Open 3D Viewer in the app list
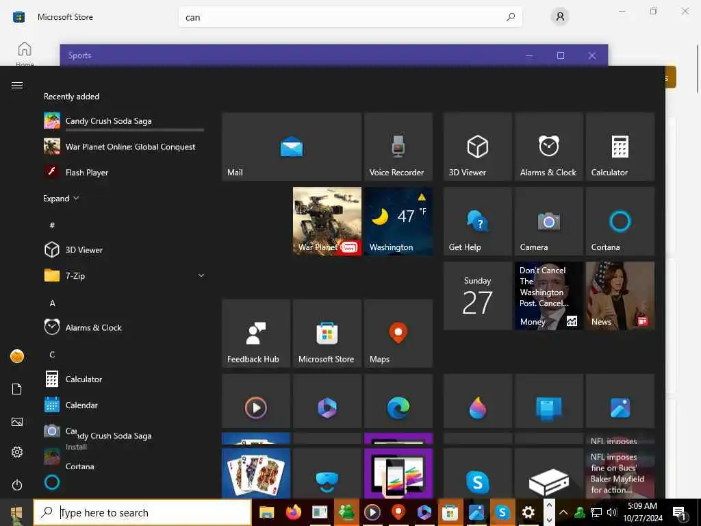This screenshot has height=526, width=701. click(123, 249)
